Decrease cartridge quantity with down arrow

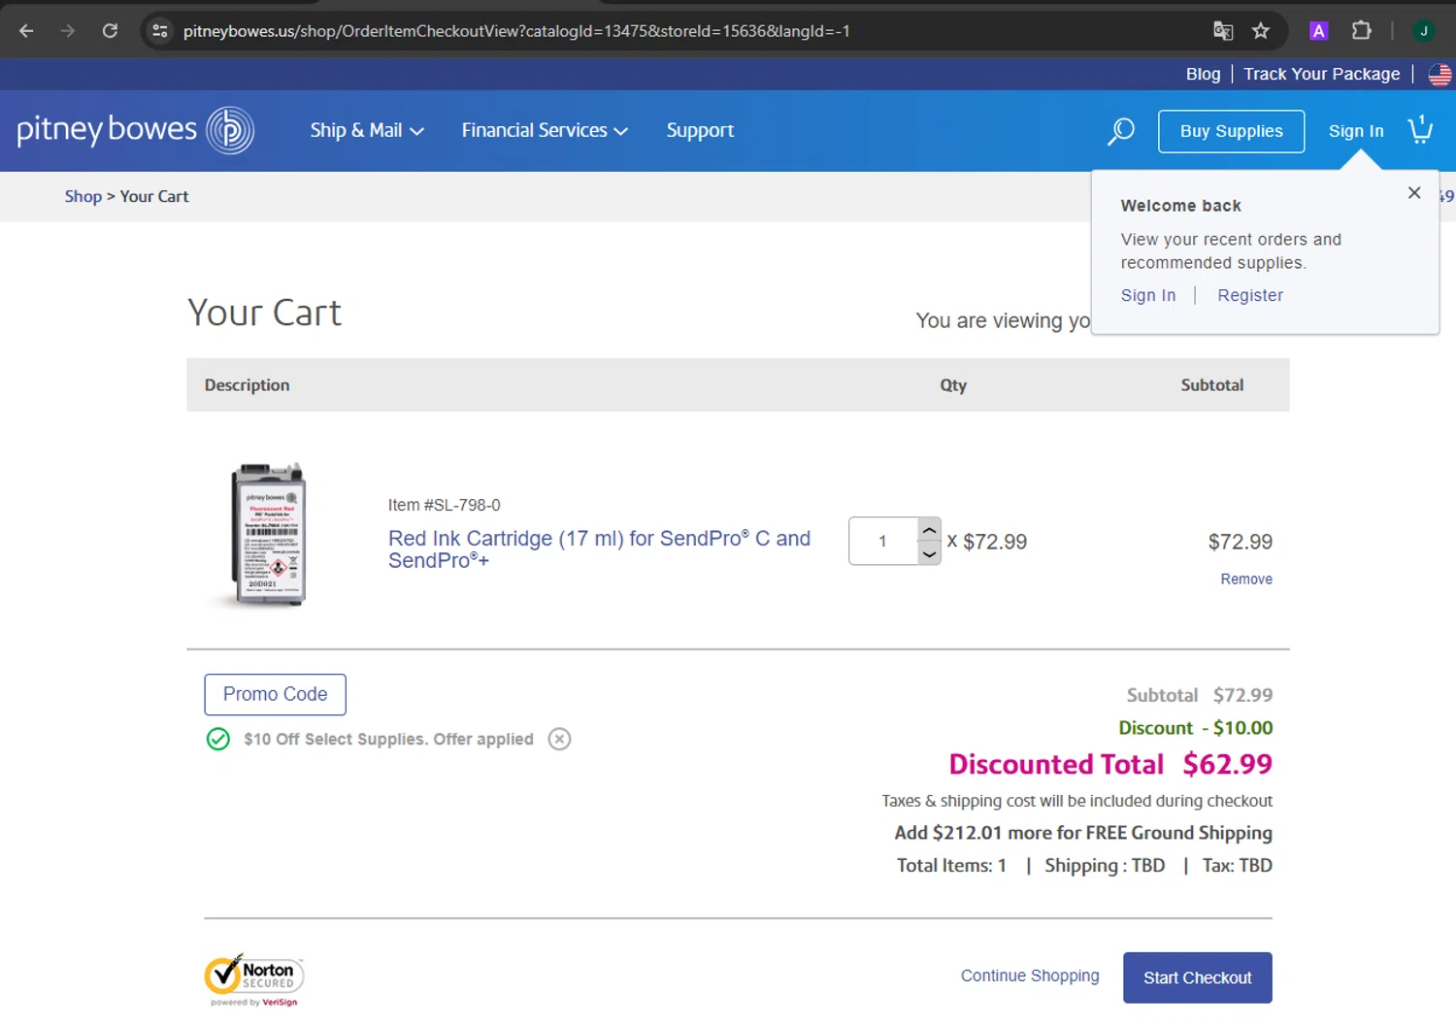click(929, 553)
